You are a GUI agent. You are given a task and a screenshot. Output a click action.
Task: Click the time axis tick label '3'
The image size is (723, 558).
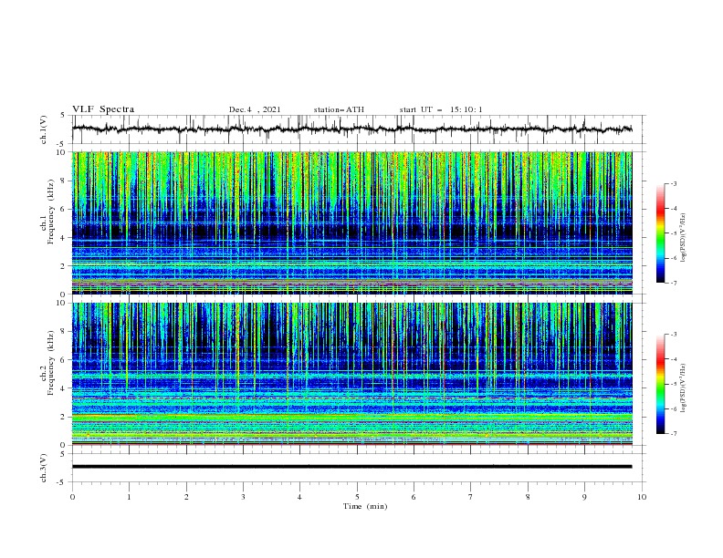tap(243, 497)
